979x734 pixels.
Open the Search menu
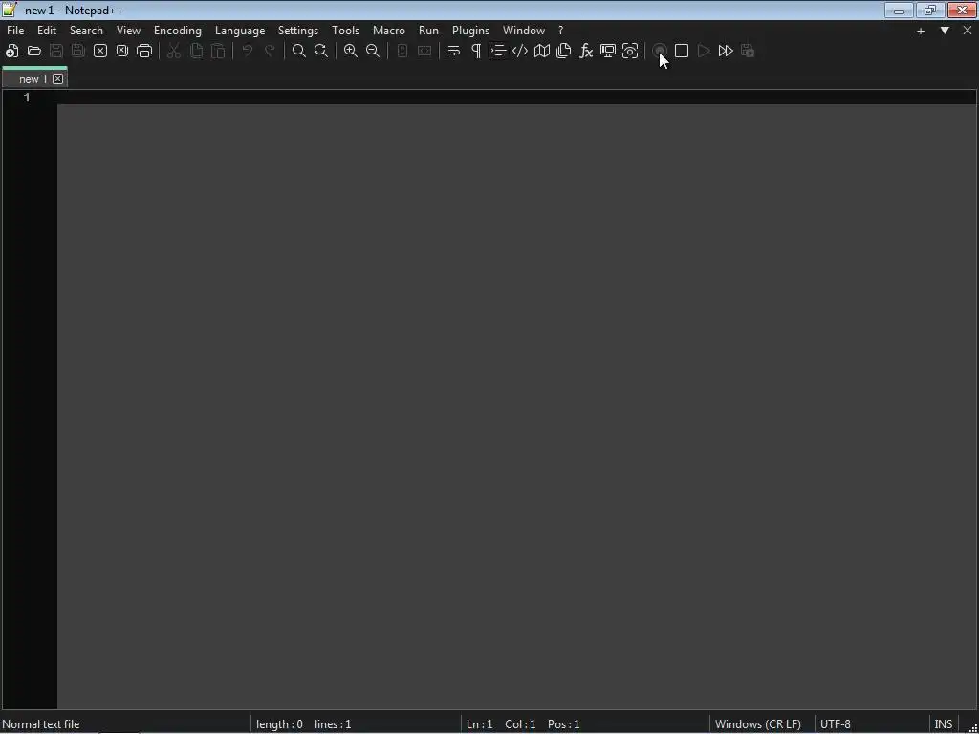(x=86, y=31)
